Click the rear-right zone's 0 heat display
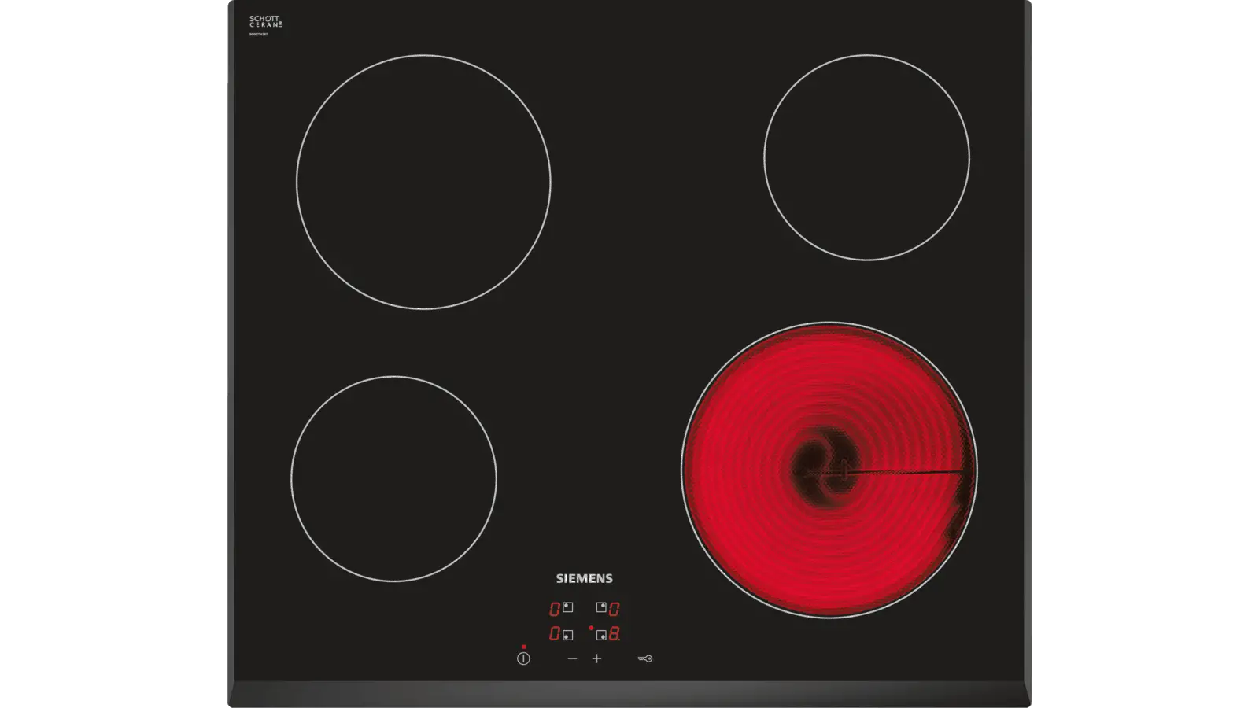 coord(614,609)
